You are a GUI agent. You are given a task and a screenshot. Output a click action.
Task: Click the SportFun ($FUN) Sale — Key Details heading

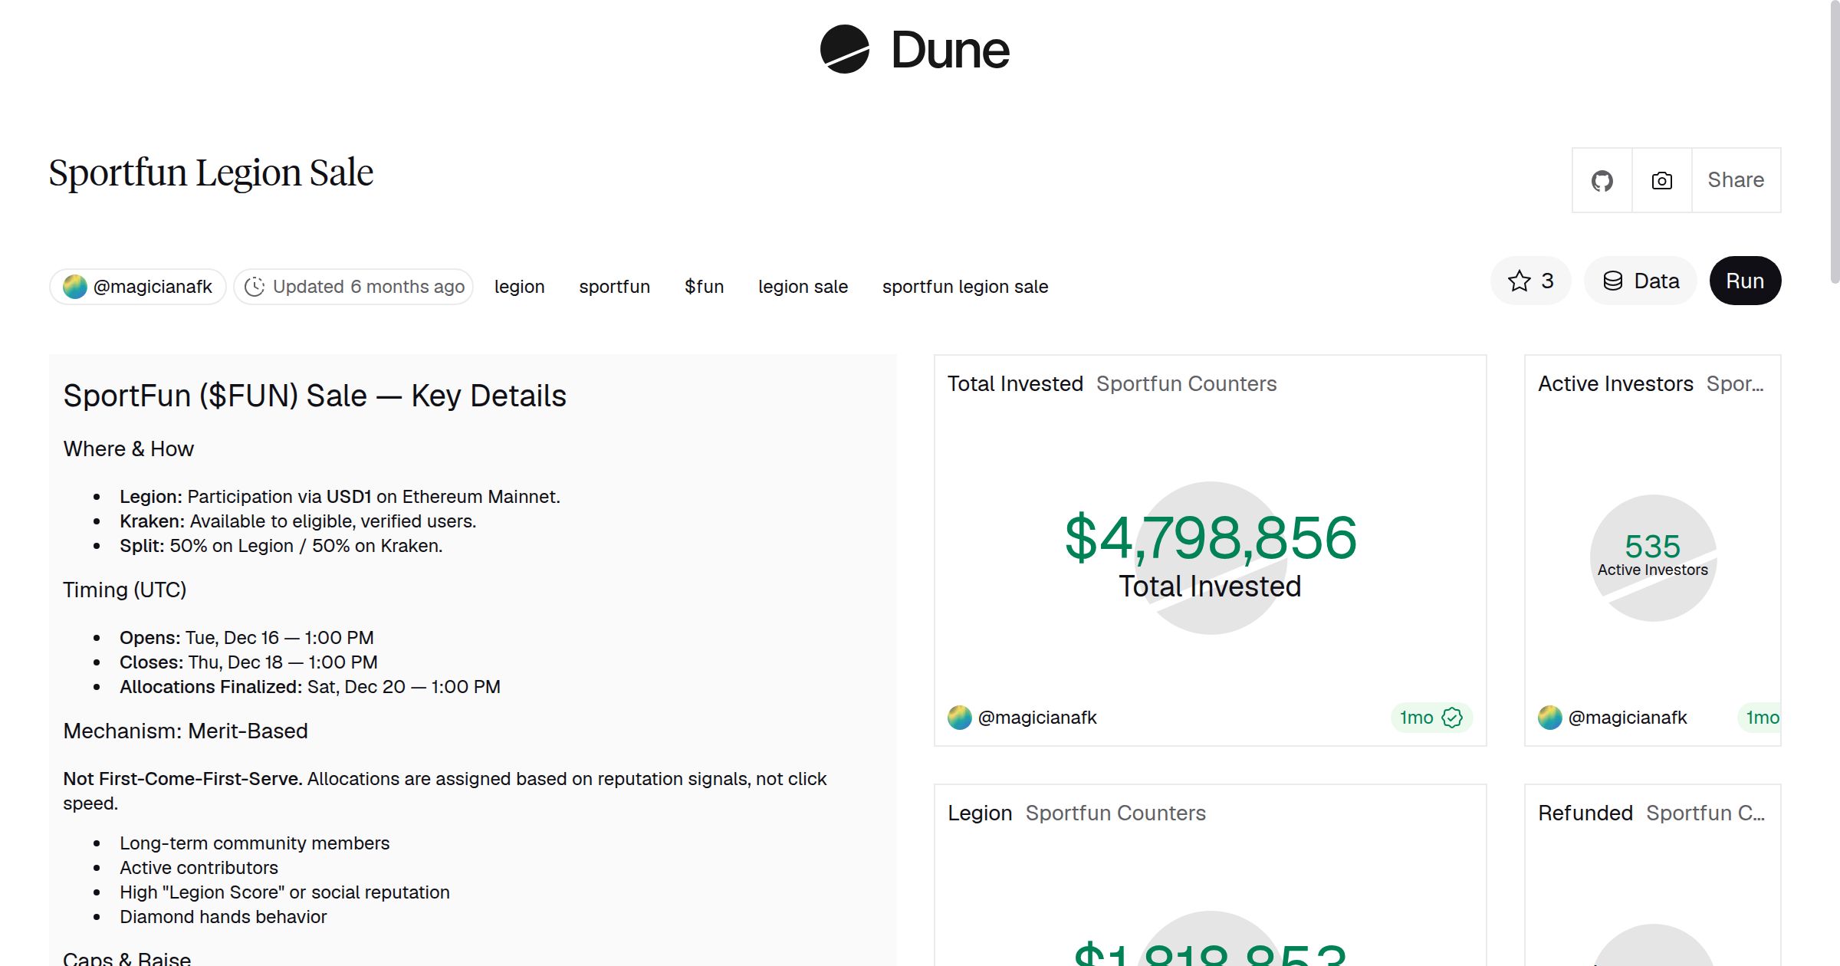(314, 396)
